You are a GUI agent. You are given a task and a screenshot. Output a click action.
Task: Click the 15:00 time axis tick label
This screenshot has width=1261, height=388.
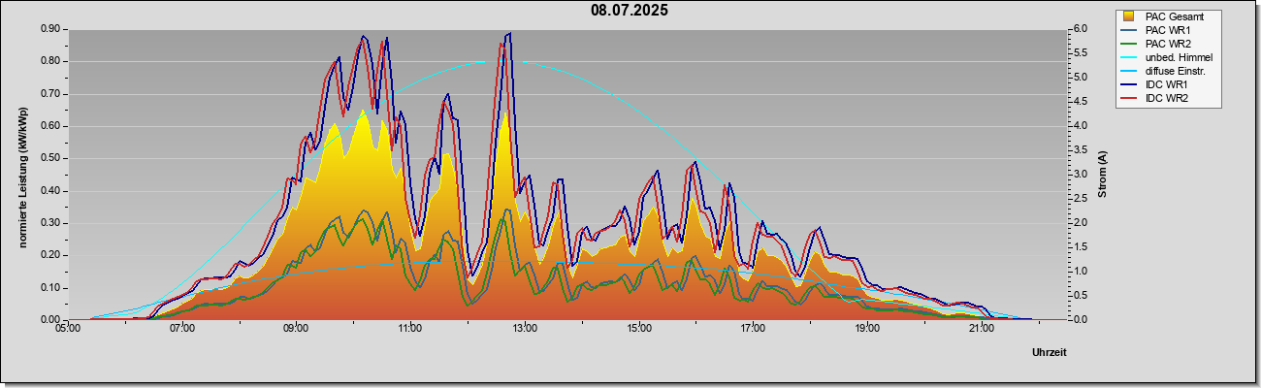point(639,329)
